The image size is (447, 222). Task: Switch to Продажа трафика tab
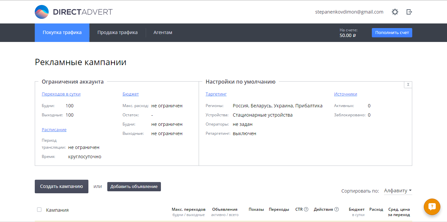pyautogui.click(x=118, y=33)
